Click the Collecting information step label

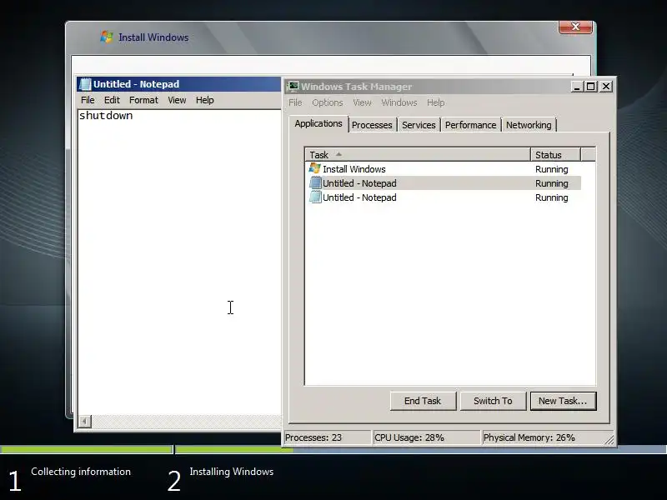click(81, 472)
